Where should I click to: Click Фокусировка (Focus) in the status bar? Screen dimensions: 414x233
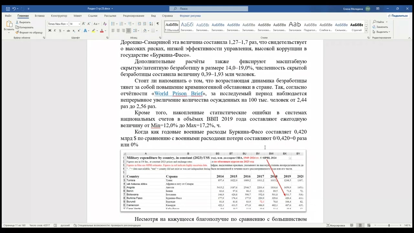336,225
